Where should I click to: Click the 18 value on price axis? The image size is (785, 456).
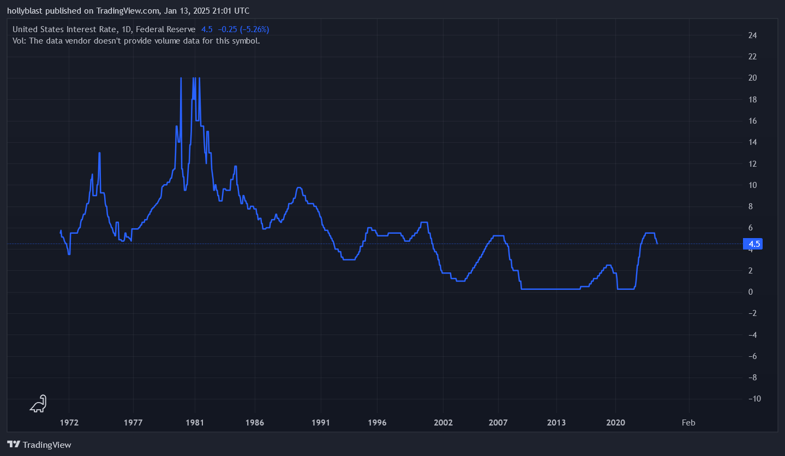pos(752,100)
